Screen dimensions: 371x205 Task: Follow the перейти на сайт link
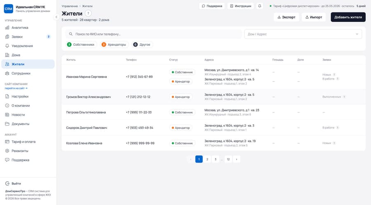tap(16, 88)
